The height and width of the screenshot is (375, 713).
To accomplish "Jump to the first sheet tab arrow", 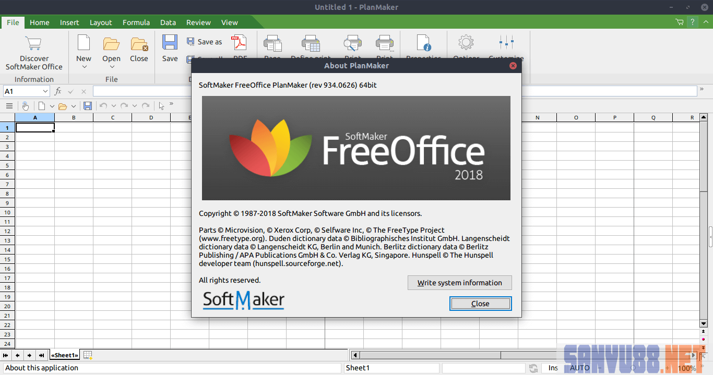I will coord(6,355).
